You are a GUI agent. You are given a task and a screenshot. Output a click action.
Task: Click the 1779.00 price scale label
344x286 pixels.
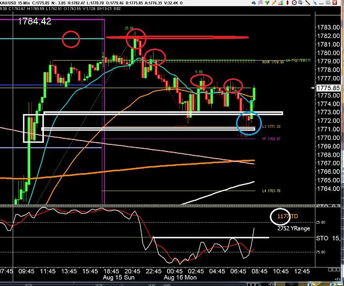[x=328, y=61]
